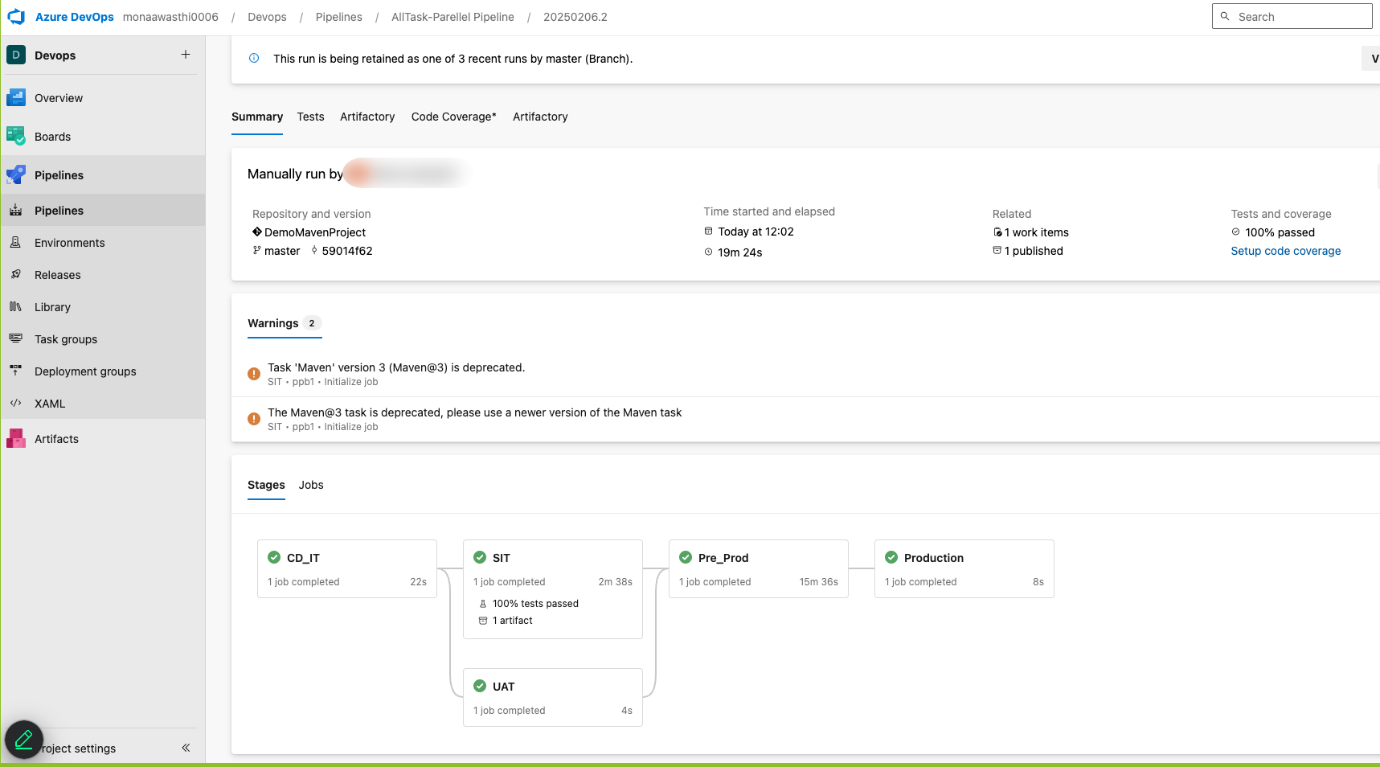Click the Artifacts sidebar icon

point(16,439)
